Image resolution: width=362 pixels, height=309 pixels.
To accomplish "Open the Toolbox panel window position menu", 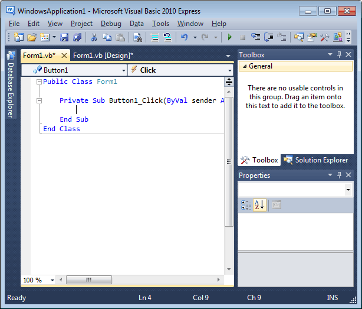I will point(330,54).
